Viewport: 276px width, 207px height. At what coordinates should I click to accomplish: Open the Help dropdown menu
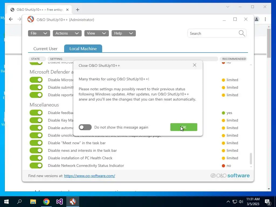pos(123,33)
